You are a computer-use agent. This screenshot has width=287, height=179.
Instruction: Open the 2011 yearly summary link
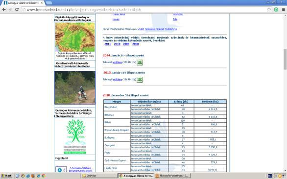click(x=108, y=44)
